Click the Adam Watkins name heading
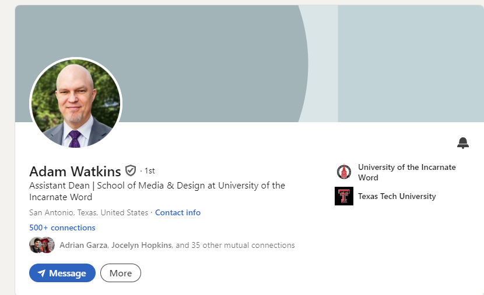Viewport: 484px width, 295px height. point(75,171)
